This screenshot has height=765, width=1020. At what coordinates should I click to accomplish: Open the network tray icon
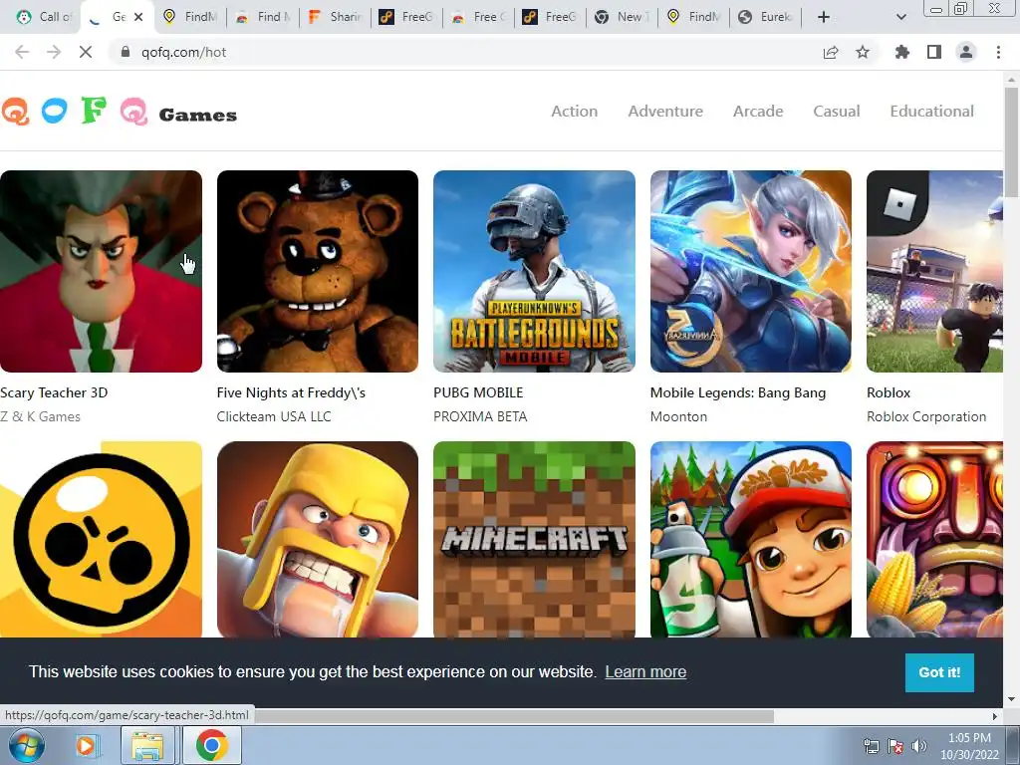point(871,746)
